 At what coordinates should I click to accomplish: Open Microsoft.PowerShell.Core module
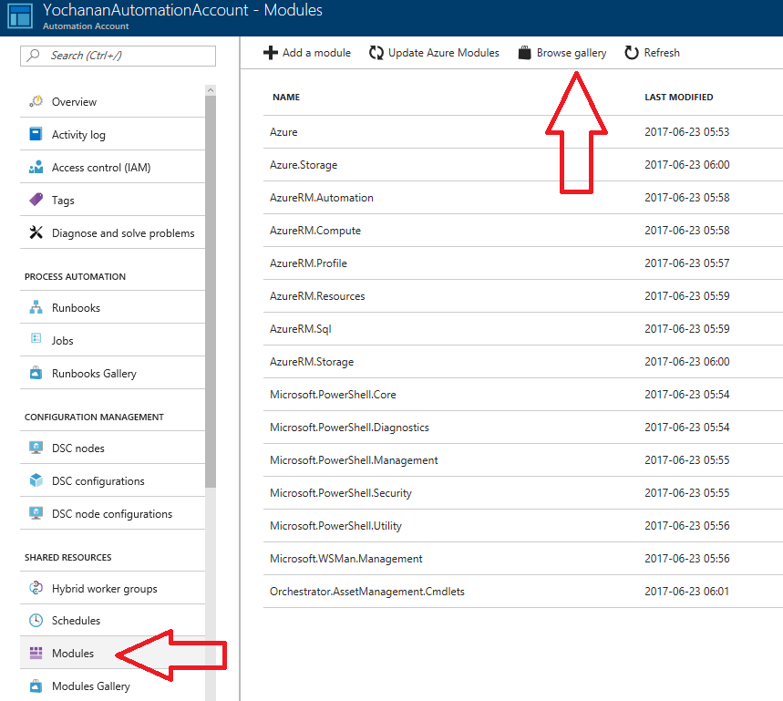click(523, 395)
